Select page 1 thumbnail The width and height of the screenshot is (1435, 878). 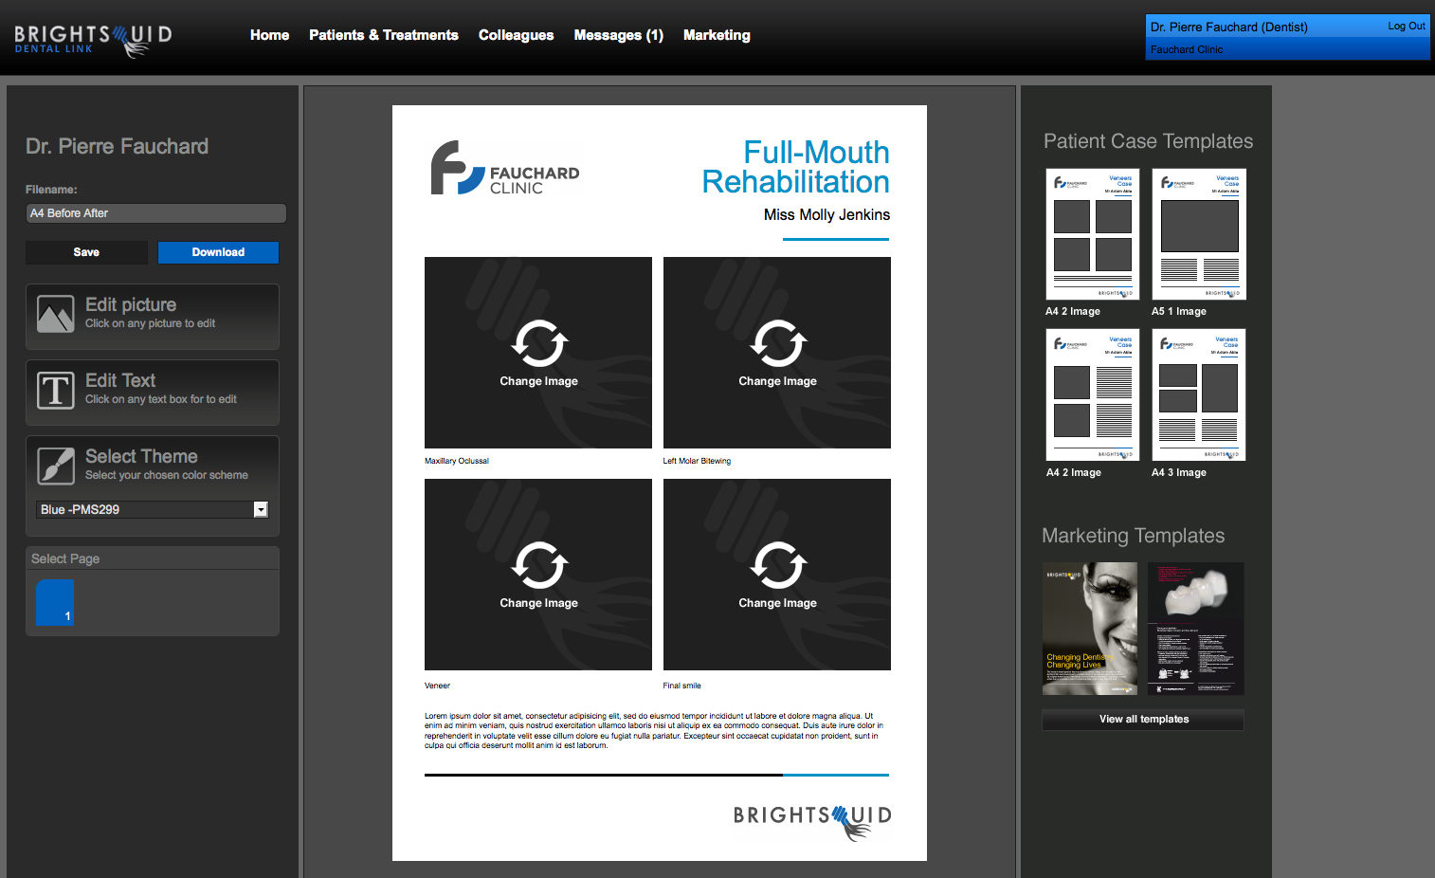click(x=55, y=602)
